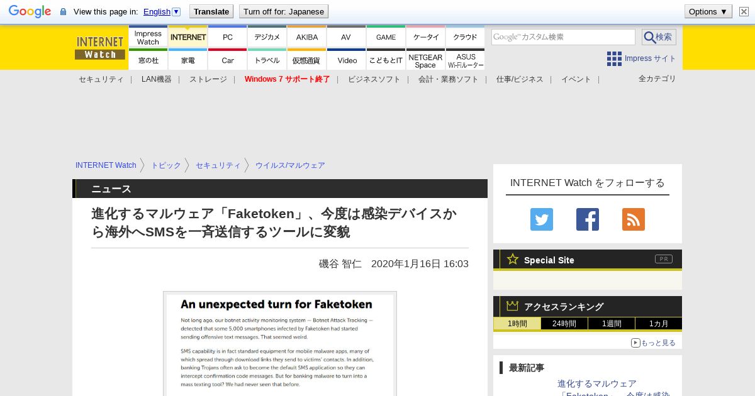755x396 pixels.
Task: Open the GAME site tab
Action: point(386,37)
